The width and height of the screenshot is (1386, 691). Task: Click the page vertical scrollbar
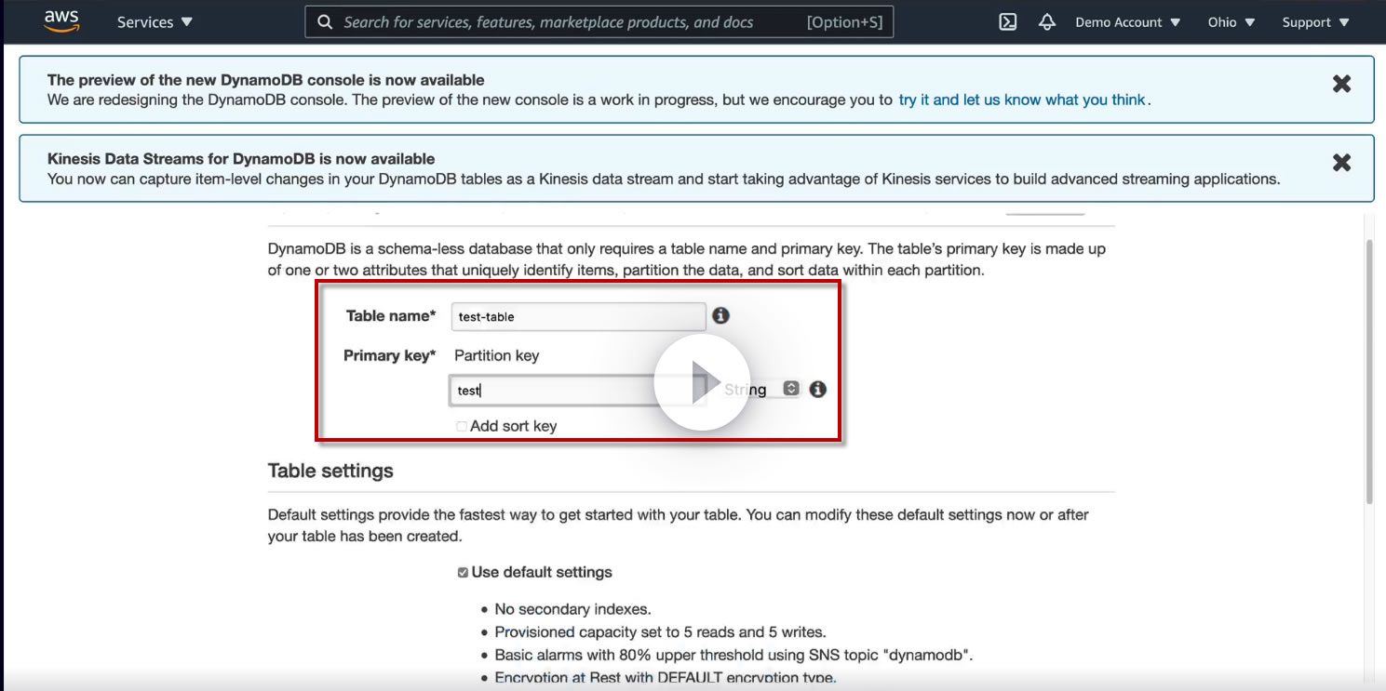[1368, 372]
